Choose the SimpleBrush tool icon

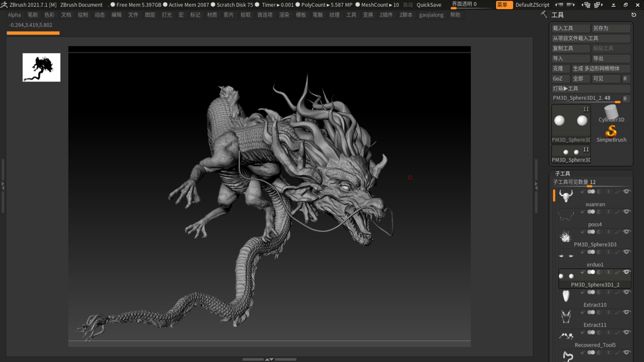(x=611, y=132)
